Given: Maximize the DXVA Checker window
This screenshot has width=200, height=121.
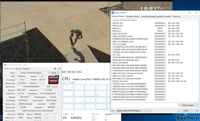Looking at the screenshot, I should pos(190,13).
